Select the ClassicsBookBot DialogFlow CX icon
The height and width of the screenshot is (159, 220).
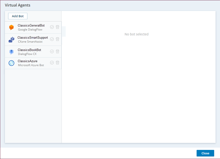coord(11,52)
